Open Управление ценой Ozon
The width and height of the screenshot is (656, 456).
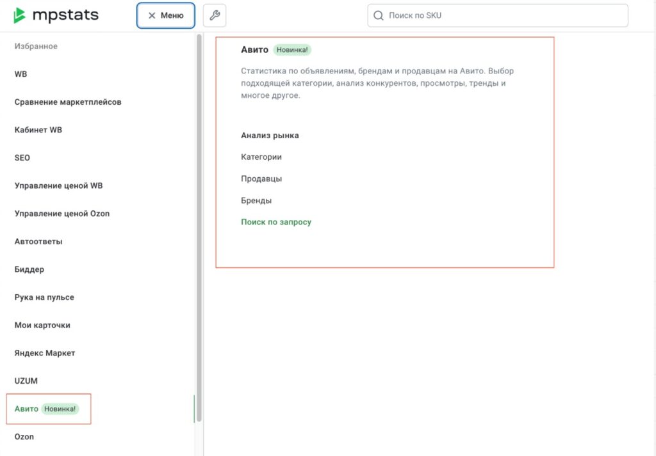click(62, 214)
